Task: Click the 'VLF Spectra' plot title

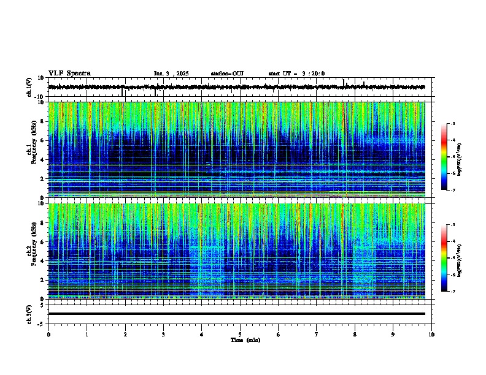Action: (69, 74)
